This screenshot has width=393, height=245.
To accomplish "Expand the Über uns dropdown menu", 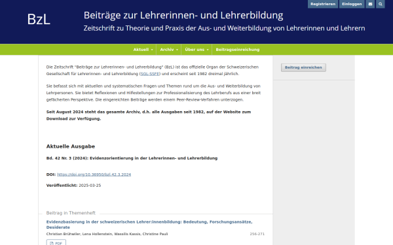I will coord(196,50).
